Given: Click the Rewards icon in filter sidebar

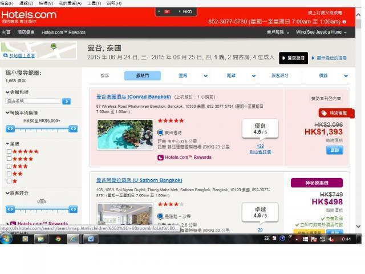Looking at the screenshot, I should (x=13, y=224).
